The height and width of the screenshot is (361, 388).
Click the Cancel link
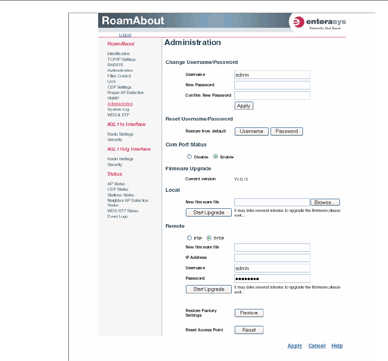click(x=317, y=346)
